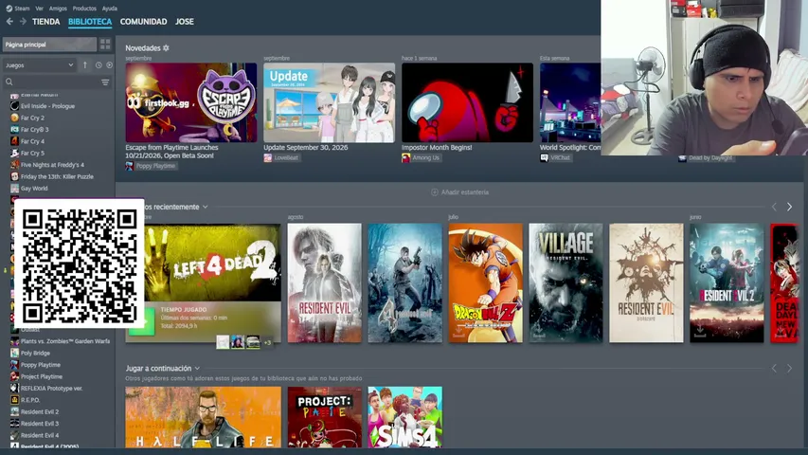Image resolution: width=808 pixels, height=455 pixels.
Task: Click the forward navigation arrow
Action: pyautogui.click(x=23, y=22)
